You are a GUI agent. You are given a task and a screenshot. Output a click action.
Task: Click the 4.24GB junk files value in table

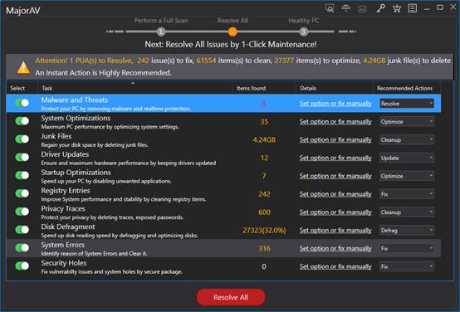[264, 140]
